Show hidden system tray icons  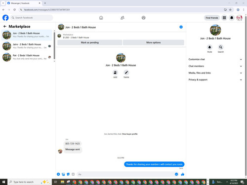point(227,182)
